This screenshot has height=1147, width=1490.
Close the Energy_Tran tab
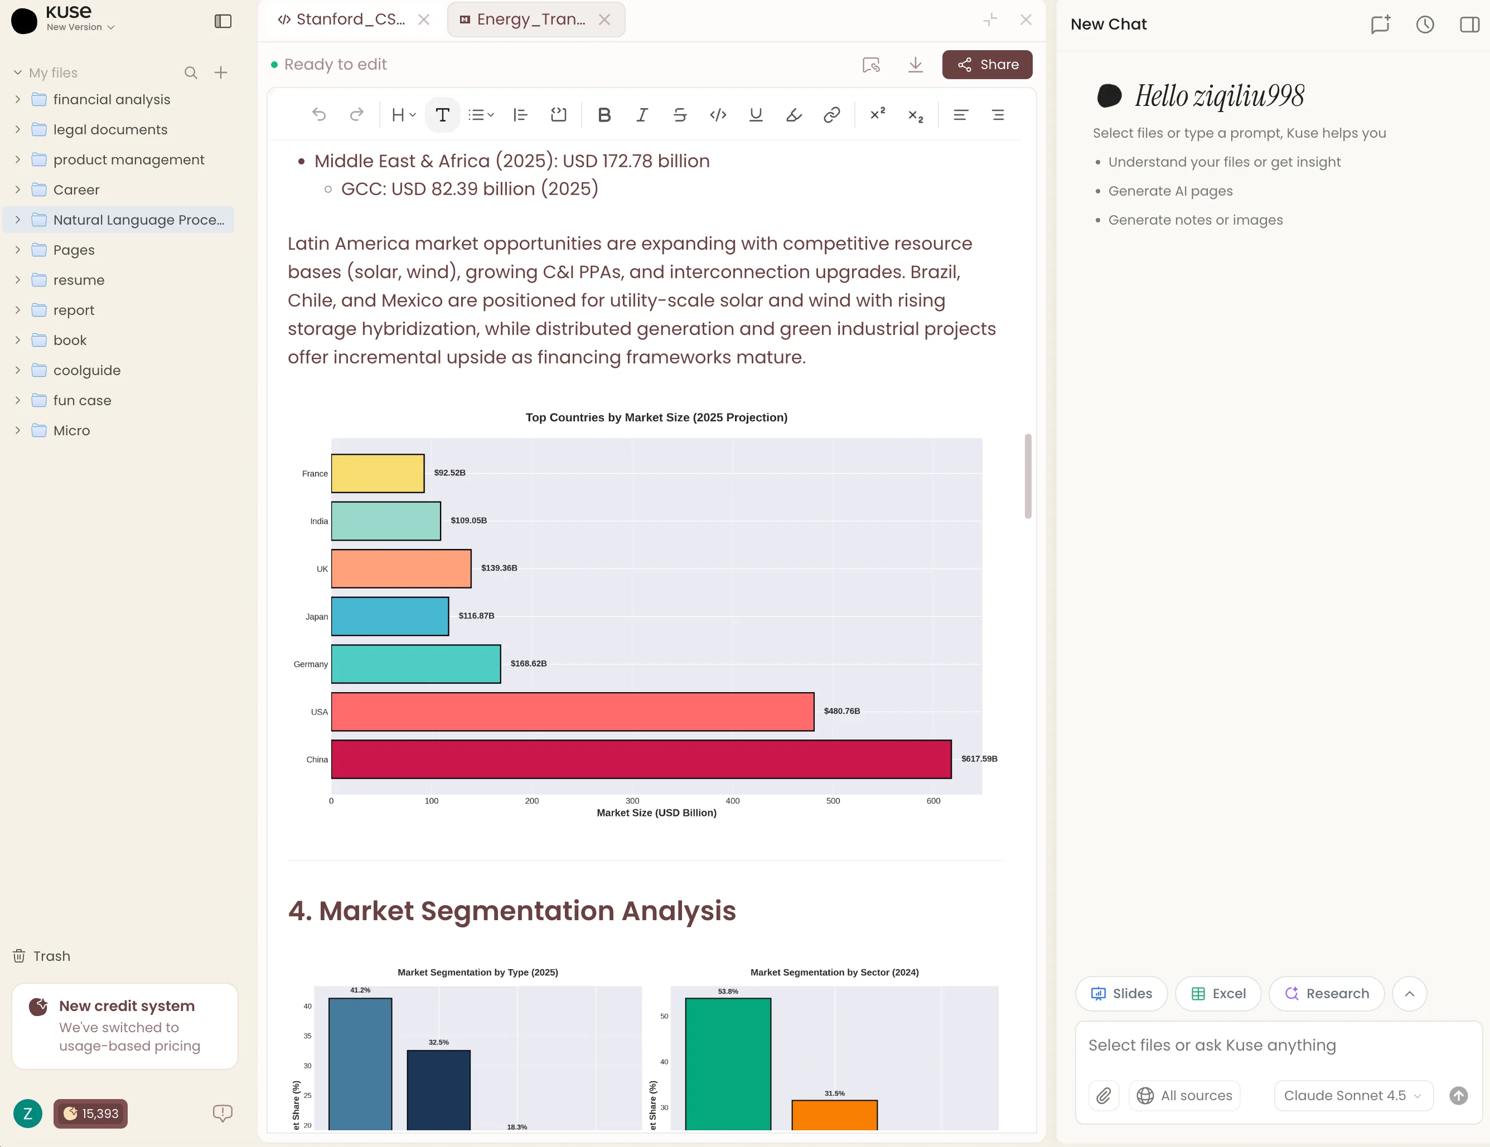point(604,19)
